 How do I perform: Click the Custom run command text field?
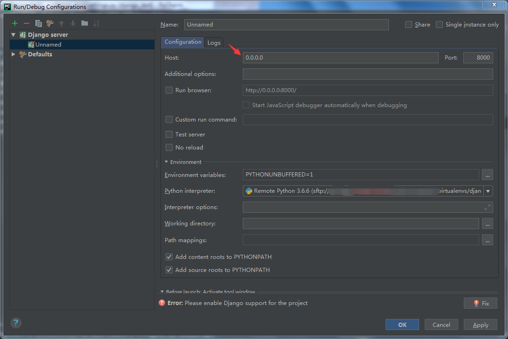pyautogui.click(x=368, y=120)
